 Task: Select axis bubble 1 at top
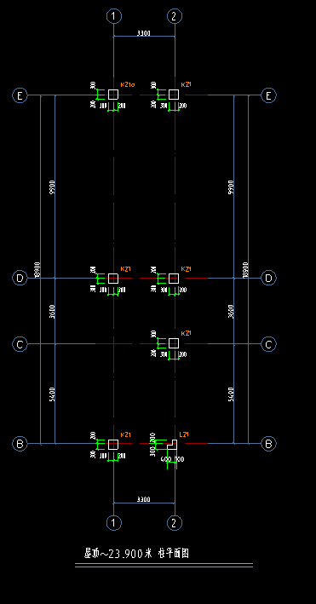[x=113, y=16]
